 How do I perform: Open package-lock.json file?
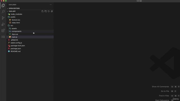pyautogui.click(x=30, y=45)
